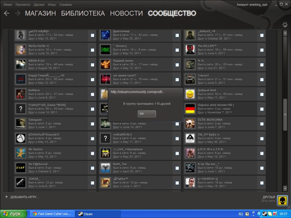Check the box for JOK3R_

point(92,183)
